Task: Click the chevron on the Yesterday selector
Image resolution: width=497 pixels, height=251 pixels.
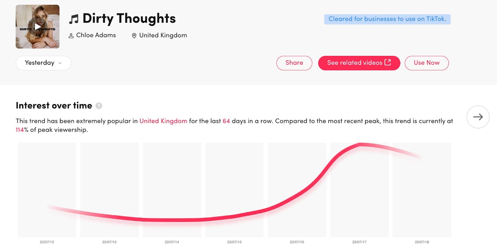Action: tap(60, 63)
